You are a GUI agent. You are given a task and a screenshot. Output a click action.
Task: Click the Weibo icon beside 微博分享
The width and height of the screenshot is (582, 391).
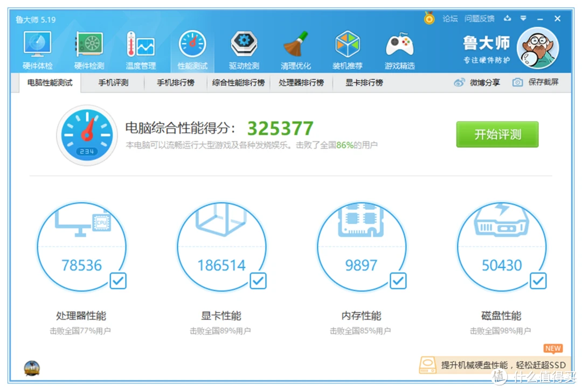[x=459, y=82]
